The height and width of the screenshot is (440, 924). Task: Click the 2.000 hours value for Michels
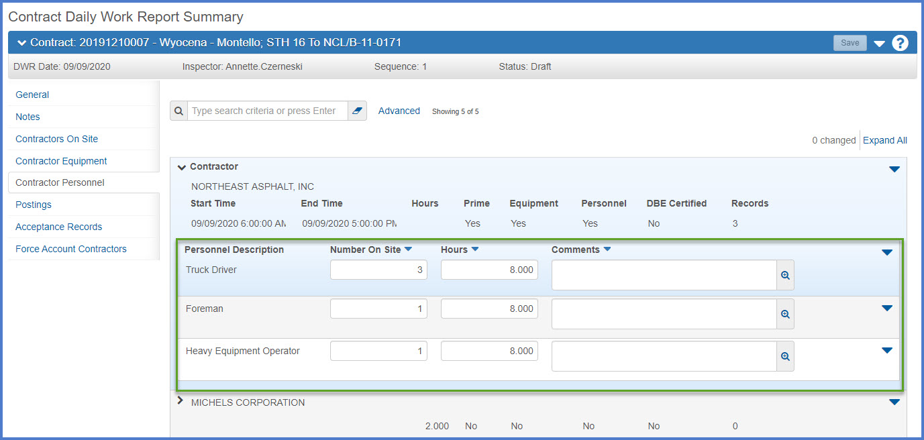click(x=437, y=426)
